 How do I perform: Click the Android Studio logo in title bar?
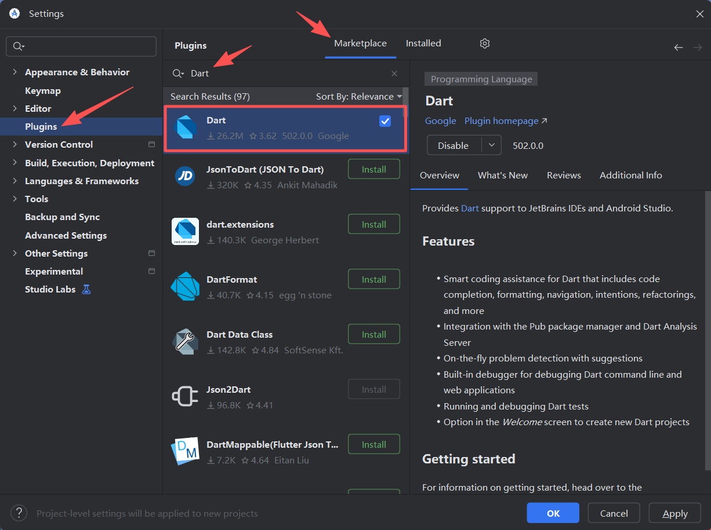click(x=14, y=13)
